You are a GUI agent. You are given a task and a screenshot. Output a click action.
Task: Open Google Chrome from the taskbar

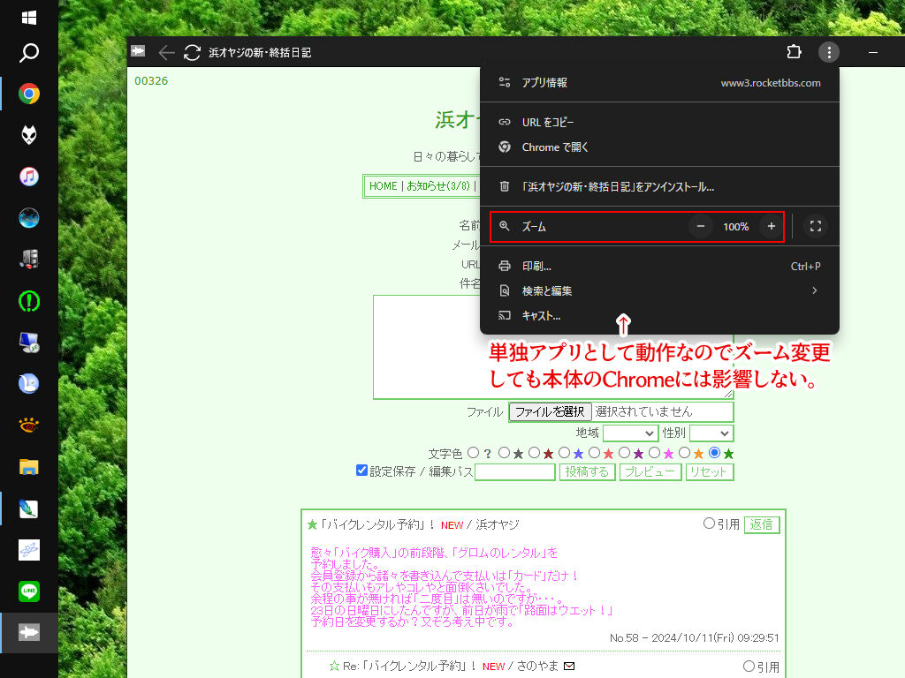tap(29, 94)
